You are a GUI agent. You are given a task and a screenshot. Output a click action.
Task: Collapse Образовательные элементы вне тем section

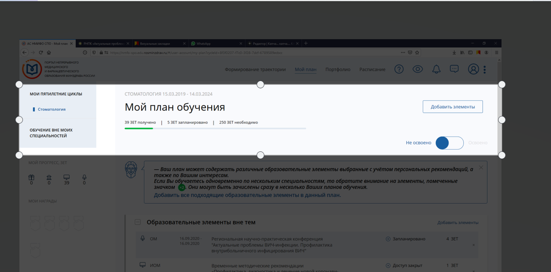pos(137,222)
